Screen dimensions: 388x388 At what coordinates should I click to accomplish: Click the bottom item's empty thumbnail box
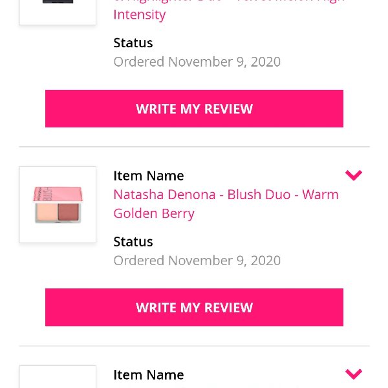point(58,376)
